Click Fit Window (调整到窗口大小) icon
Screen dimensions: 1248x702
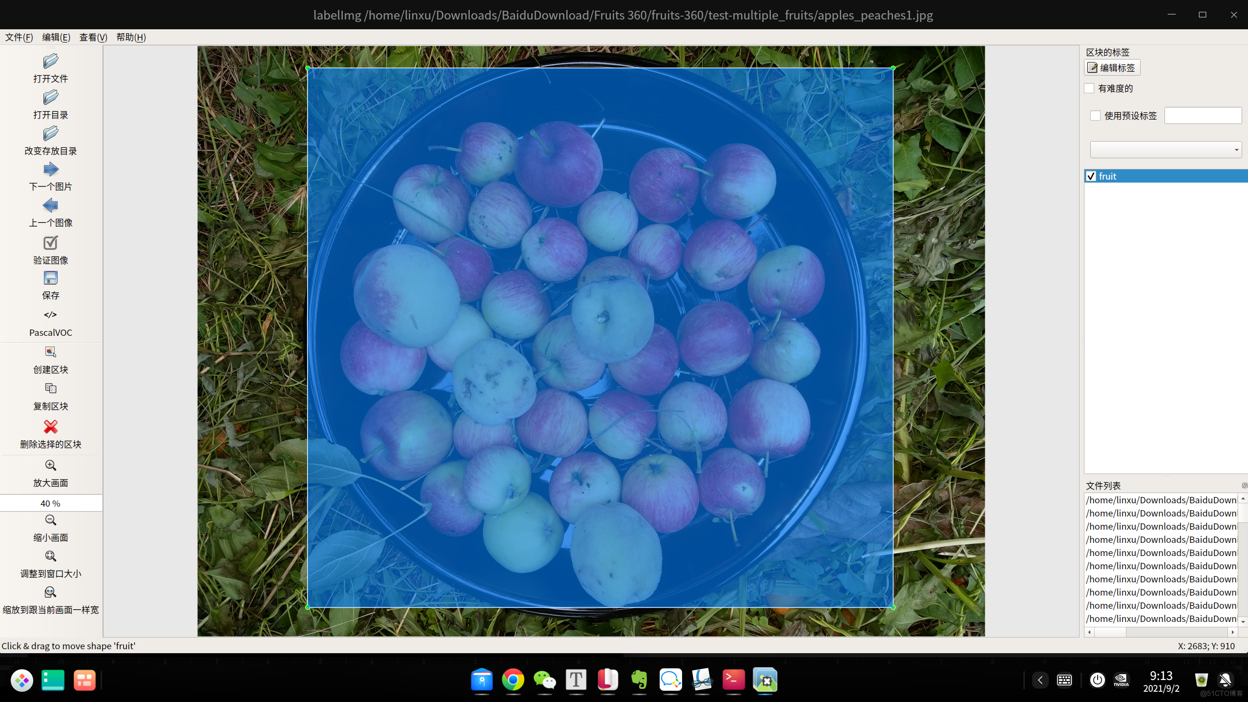(50, 556)
